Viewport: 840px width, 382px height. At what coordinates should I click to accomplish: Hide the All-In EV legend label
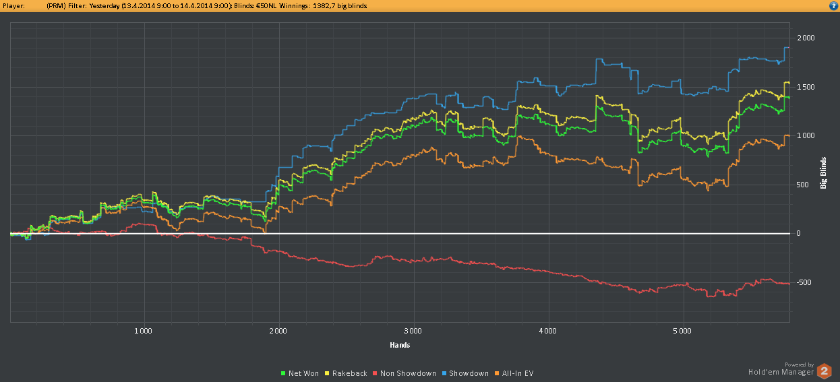coord(518,373)
